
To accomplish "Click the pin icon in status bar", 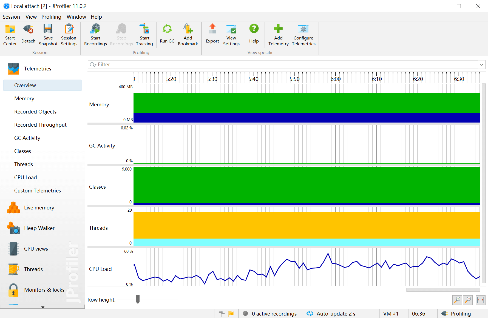I will [222, 314].
